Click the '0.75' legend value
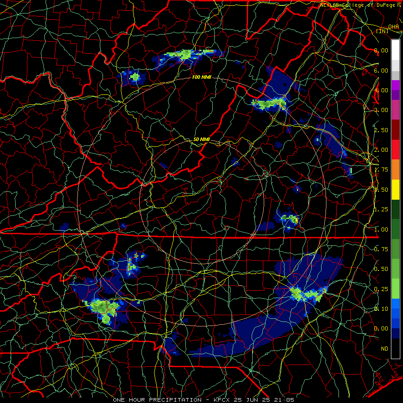The height and width of the screenshot is (403, 403). (381, 249)
